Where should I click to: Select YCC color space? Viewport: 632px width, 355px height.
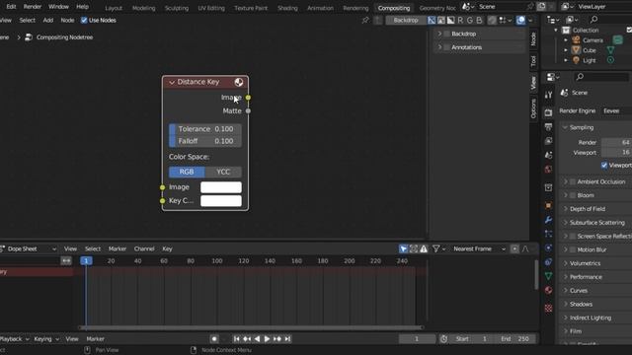pyautogui.click(x=223, y=172)
